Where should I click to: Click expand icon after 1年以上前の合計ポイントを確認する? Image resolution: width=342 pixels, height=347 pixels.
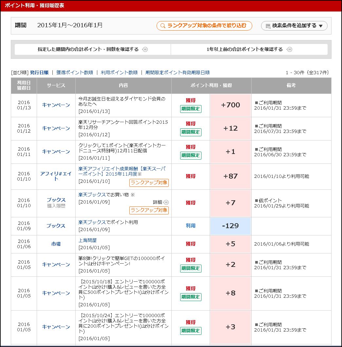(x=289, y=50)
